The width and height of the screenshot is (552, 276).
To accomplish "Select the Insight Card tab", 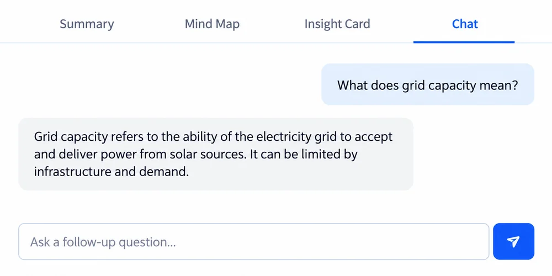I will point(337,24).
